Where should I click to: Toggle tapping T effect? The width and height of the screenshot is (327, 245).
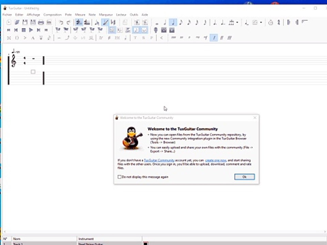click(135, 38)
